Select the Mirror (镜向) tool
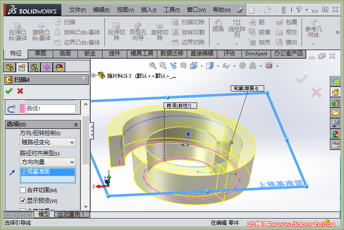The height and width of the screenshot is (230, 344). click(x=287, y=42)
